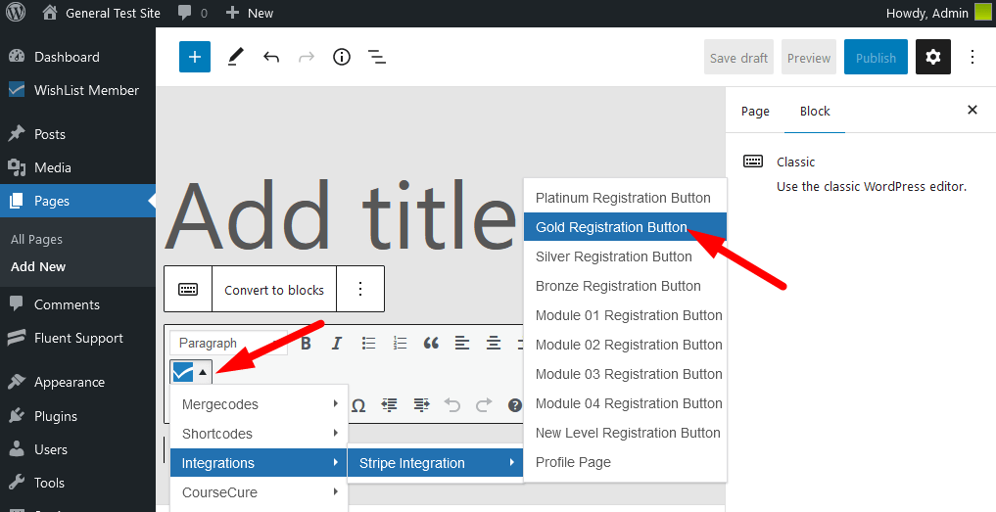Image resolution: width=996 pixels, height=512 pixels.
Task: Select Profile Page menu entry
Action: pos(625,462)
